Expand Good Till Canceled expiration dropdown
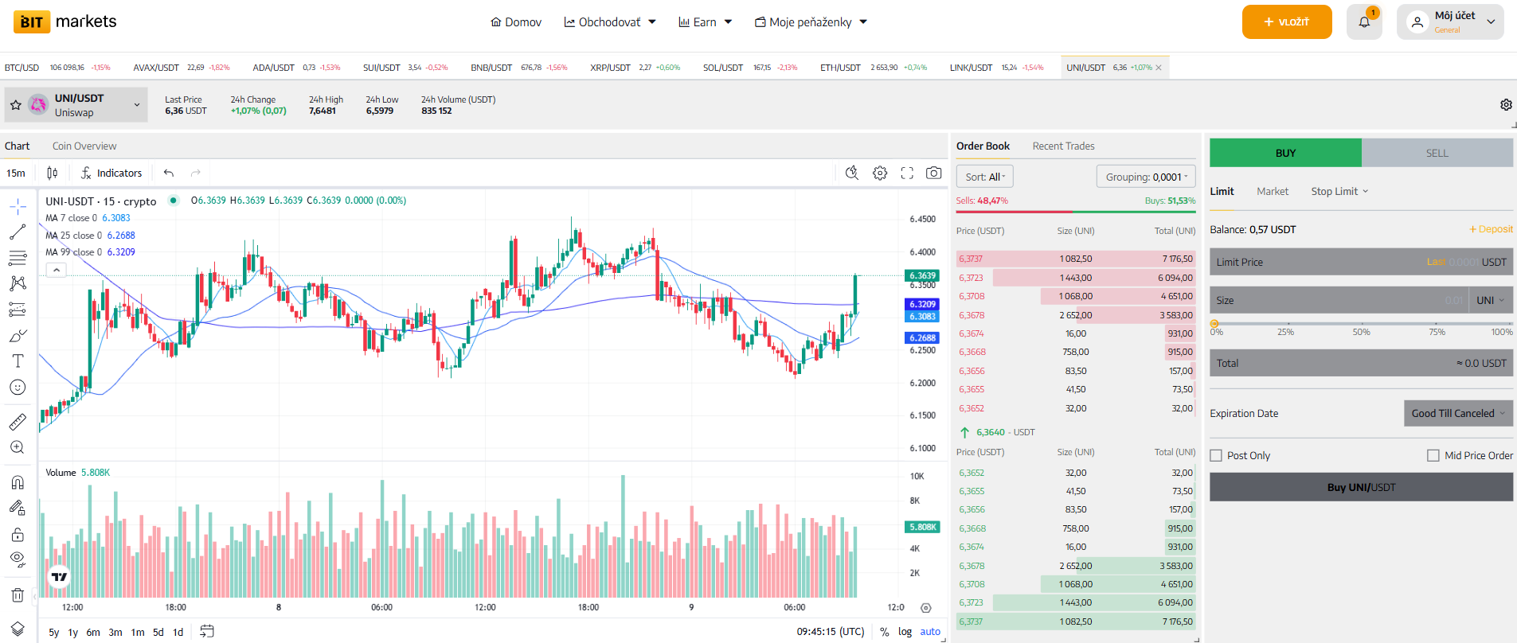Image resolution: width=1517 pixels, height=643 pixels. [1457, 413]
